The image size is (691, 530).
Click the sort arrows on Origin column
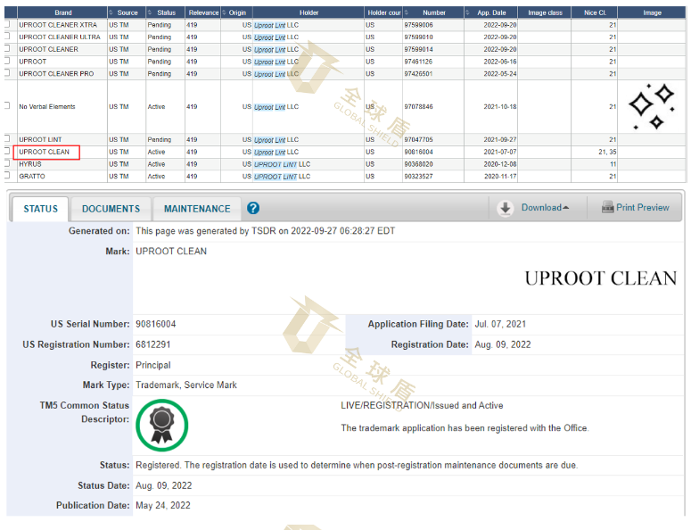(x=225, y=12)
